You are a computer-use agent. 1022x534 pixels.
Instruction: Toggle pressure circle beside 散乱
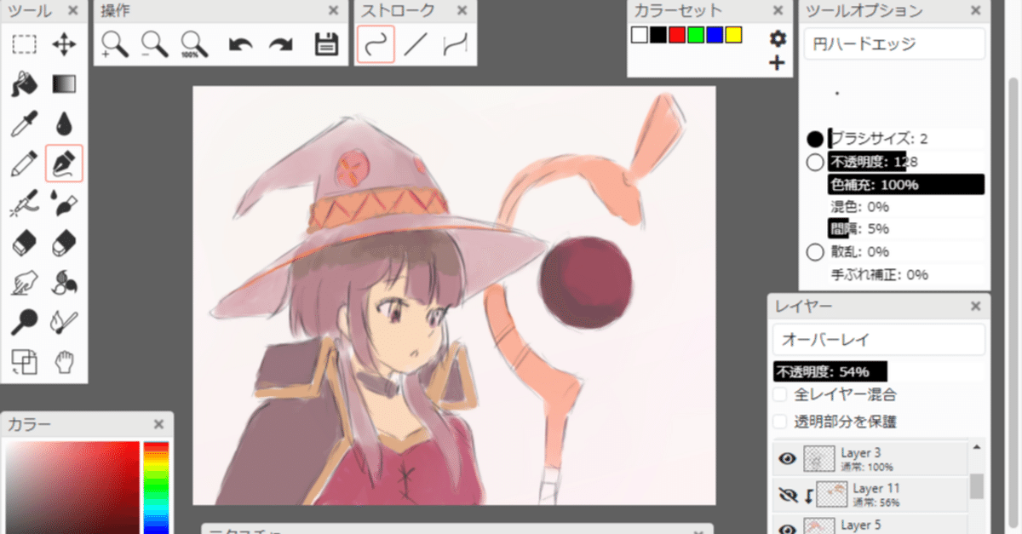815,252
